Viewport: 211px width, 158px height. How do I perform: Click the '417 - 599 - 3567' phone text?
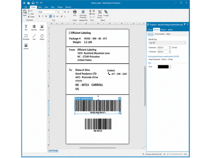coord(119,74)
